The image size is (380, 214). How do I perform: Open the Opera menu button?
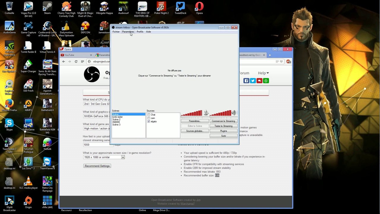(66, 49)
